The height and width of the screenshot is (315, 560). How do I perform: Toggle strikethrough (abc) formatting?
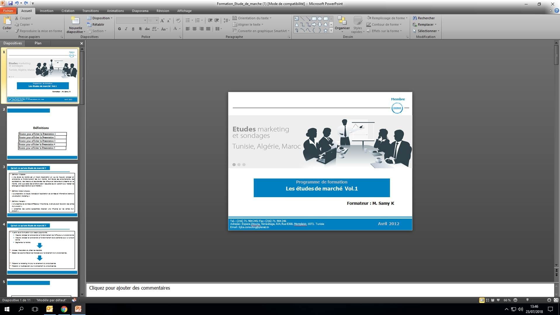point(147,29)
